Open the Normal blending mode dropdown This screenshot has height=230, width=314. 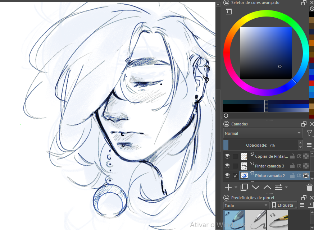[263, 133]
